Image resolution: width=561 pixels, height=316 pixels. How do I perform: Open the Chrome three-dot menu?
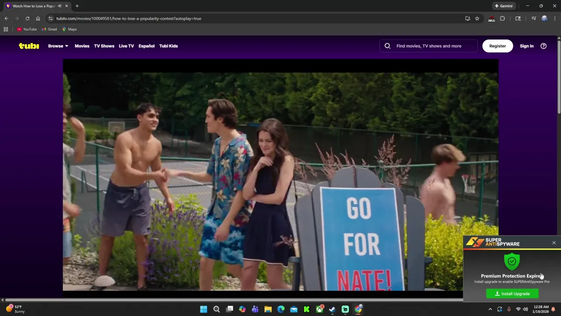pyautogui.click(x=555, y=18)
